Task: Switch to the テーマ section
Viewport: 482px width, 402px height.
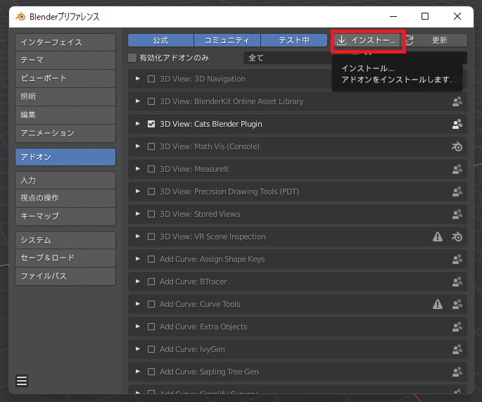Action: point(65,60)
